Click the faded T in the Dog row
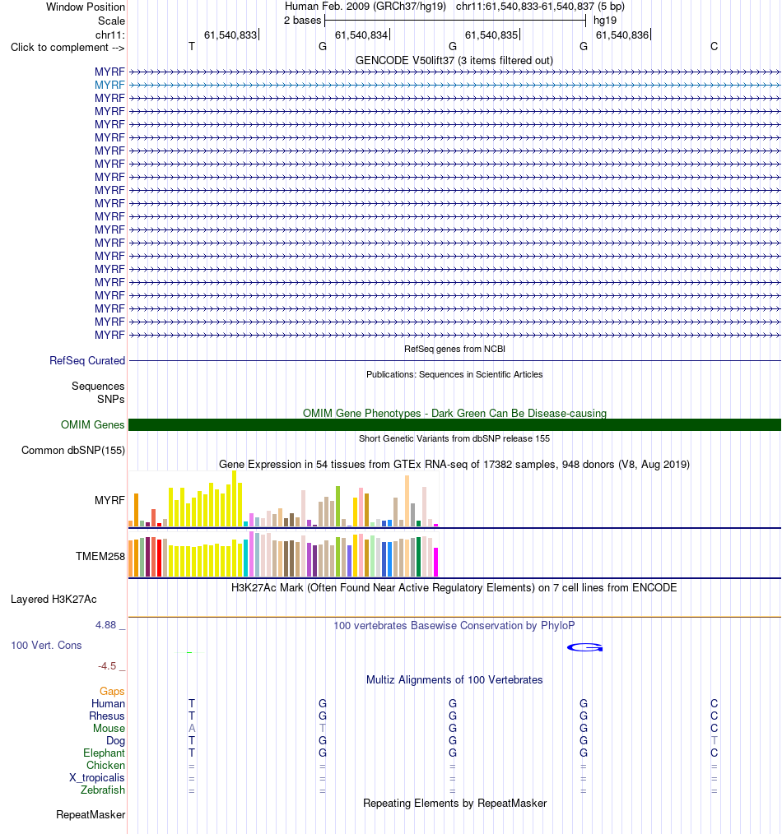 (x=715, y=740)
